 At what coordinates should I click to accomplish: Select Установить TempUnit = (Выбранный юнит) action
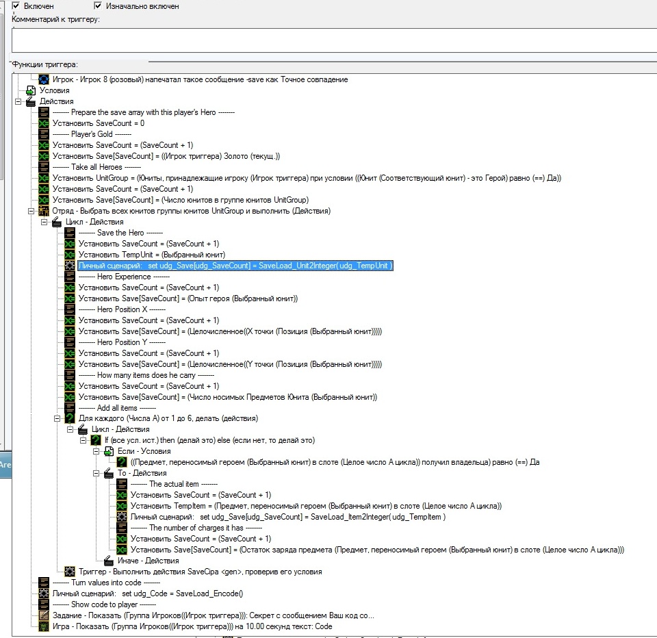tap(152, 255)
